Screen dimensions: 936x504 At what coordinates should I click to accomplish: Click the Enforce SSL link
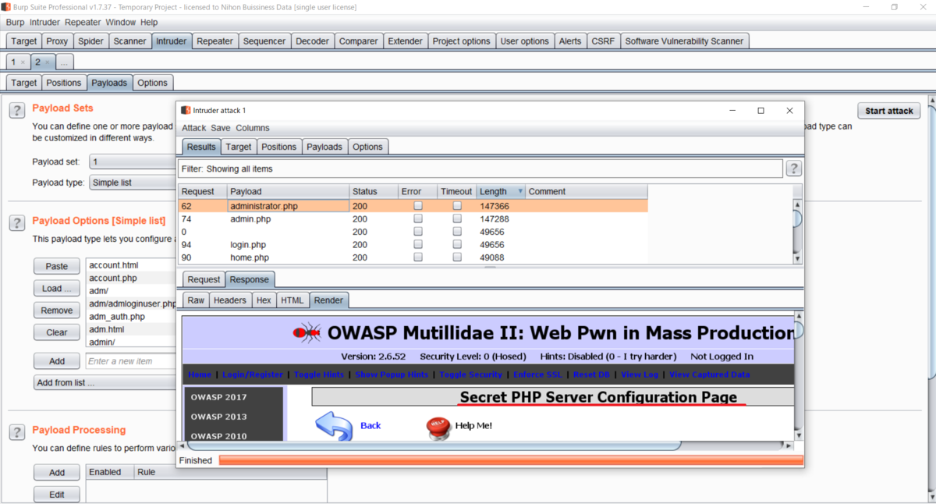pos(537,374)
